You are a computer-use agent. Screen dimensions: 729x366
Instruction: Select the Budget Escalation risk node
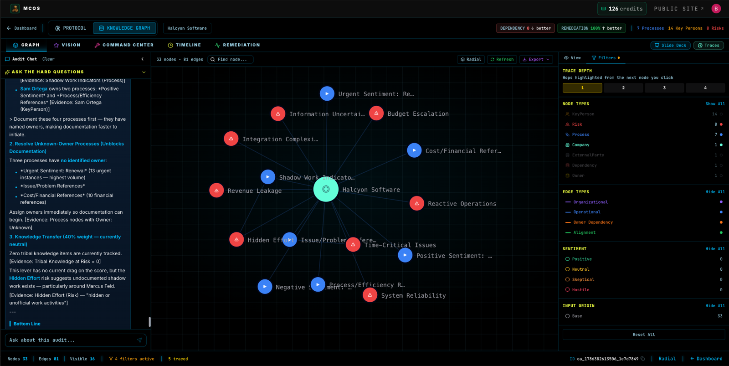[x=376, y=113]
